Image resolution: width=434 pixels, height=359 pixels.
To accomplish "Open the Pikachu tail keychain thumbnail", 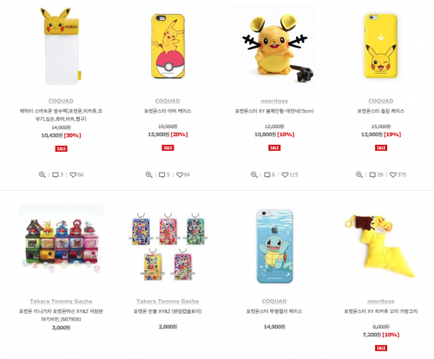I will pyautogui.click(x=381, y=245).
